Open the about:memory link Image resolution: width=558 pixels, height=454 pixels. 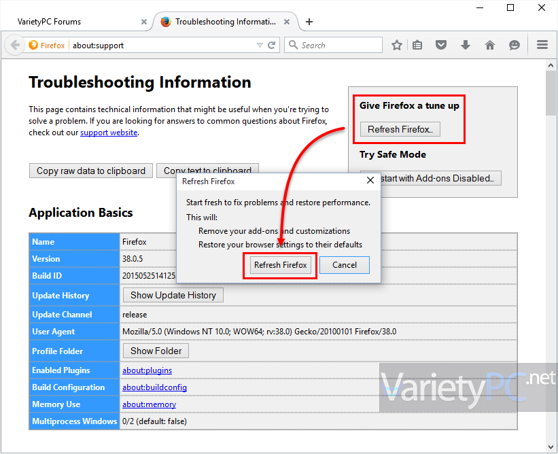(149, 404)
